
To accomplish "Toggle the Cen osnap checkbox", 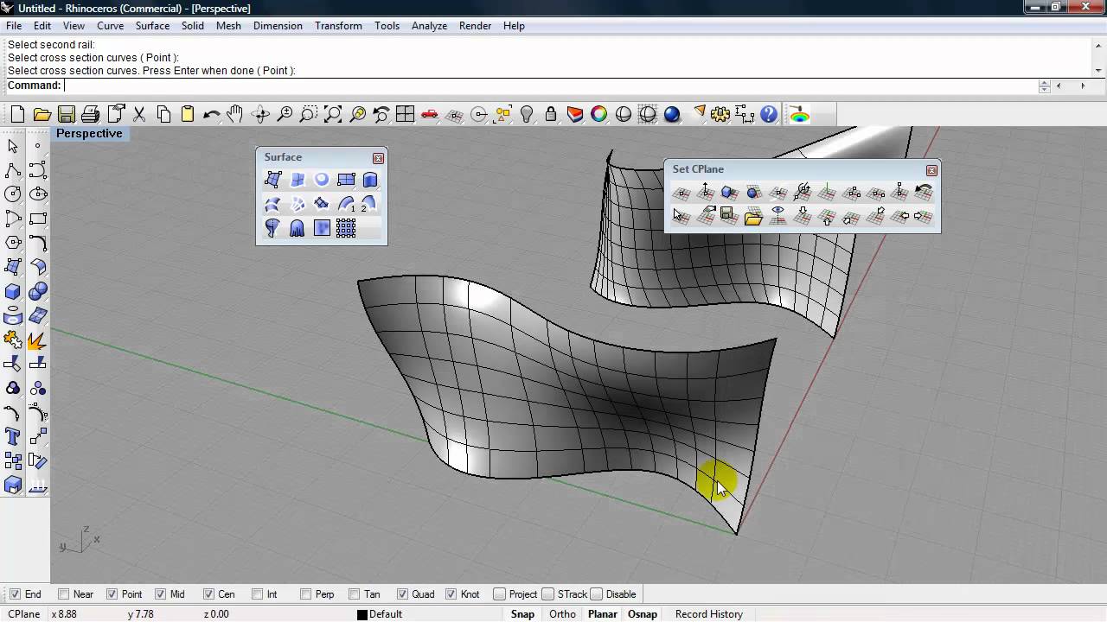I will (208, 594).
